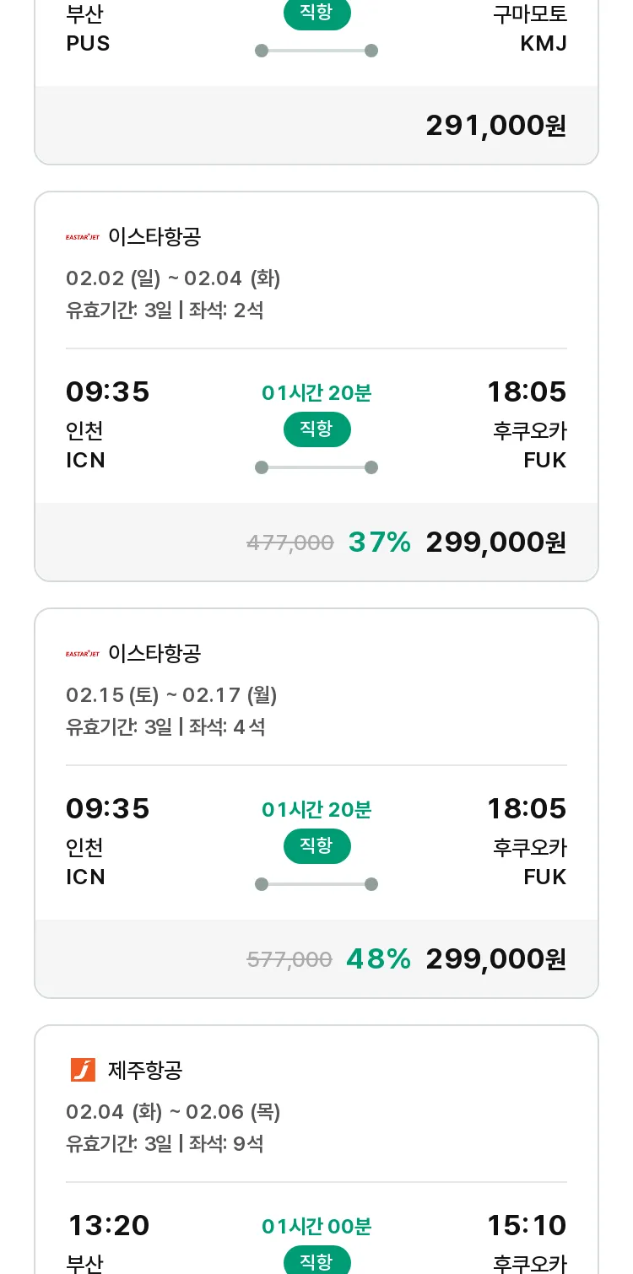
Task: Click the crossed-out 477,000 original price
Action: pos(290,543)
